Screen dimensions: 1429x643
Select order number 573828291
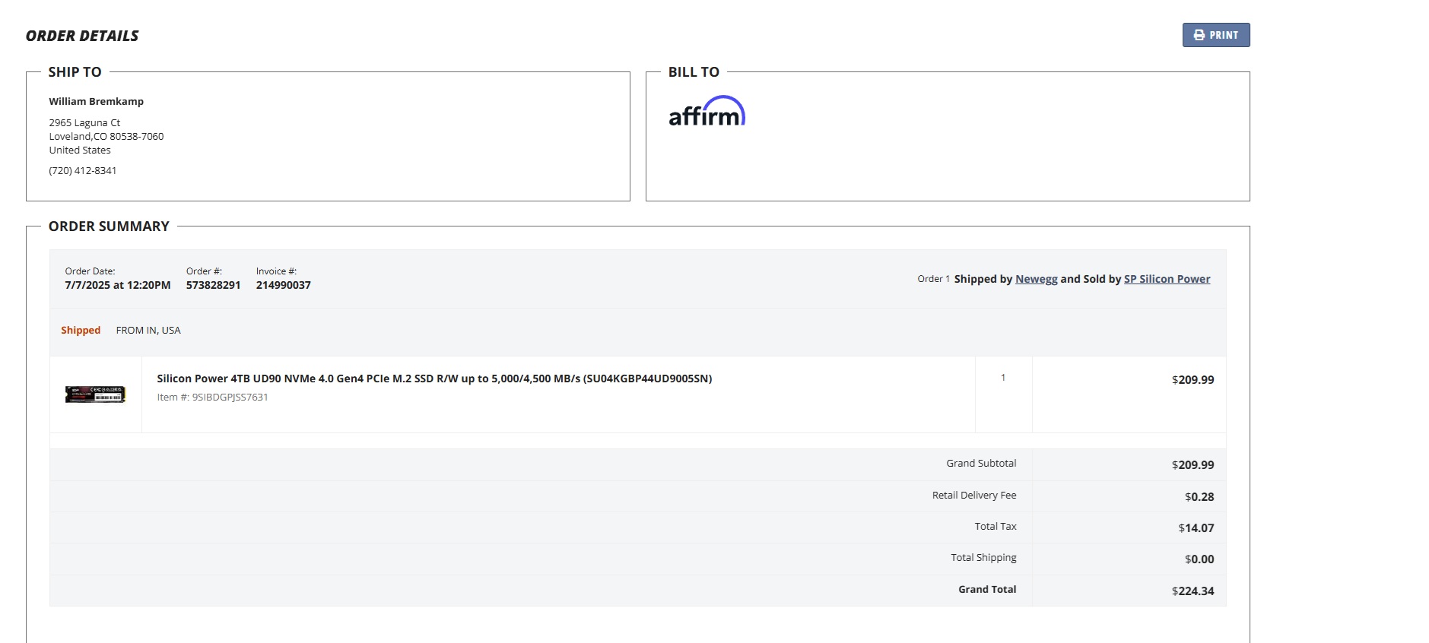(213, 285)
